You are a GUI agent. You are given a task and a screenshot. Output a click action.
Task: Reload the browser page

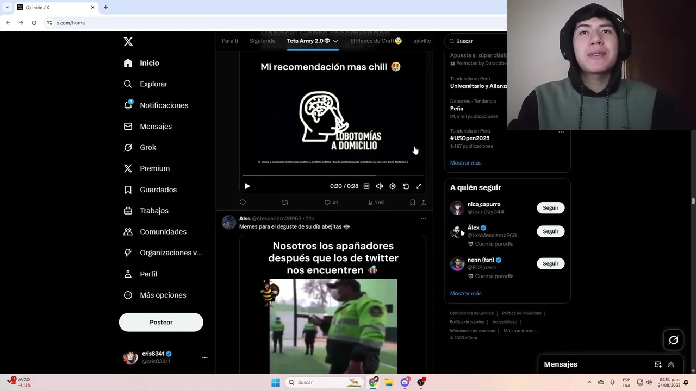tap(34, 23)
